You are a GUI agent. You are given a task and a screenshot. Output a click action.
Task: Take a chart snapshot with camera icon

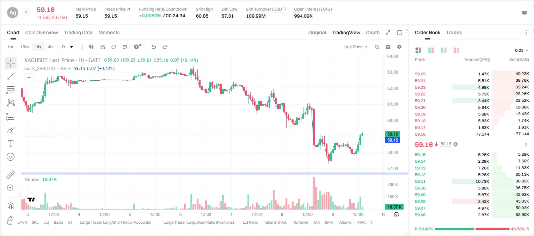click(x=388, y=47)
